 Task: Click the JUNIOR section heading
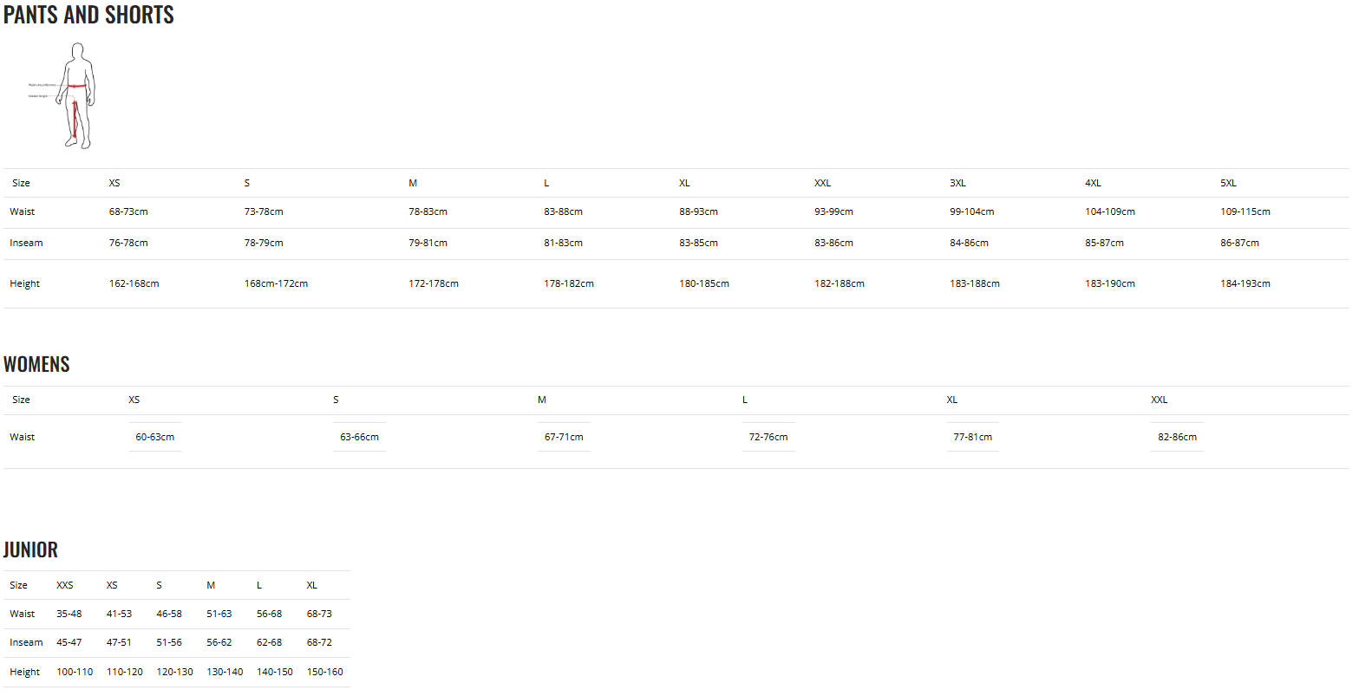(30, 550)
